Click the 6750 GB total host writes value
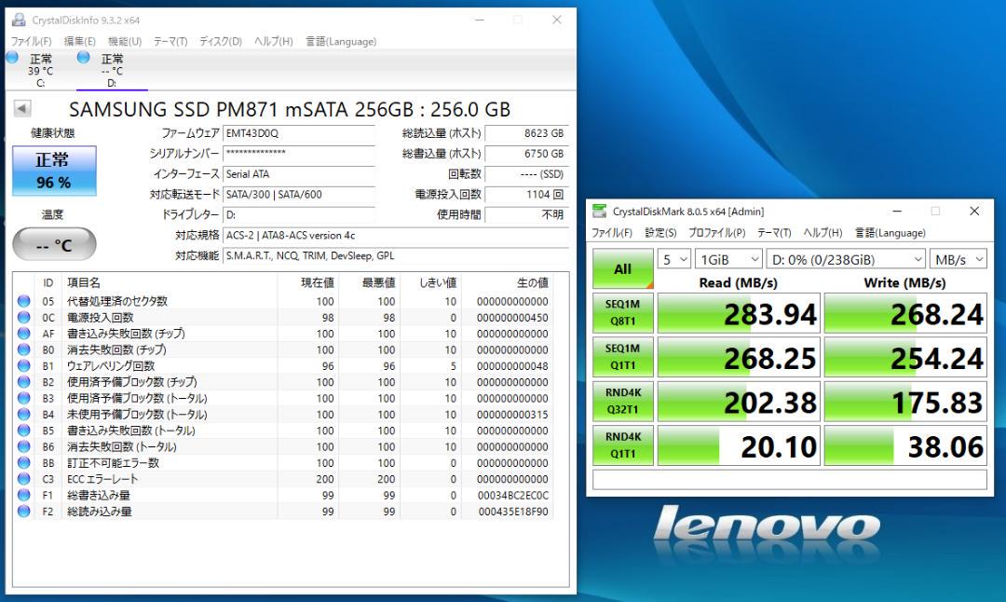Image resolution: width=1006 pixels, height=602 pixels. [x=526, y=154]
